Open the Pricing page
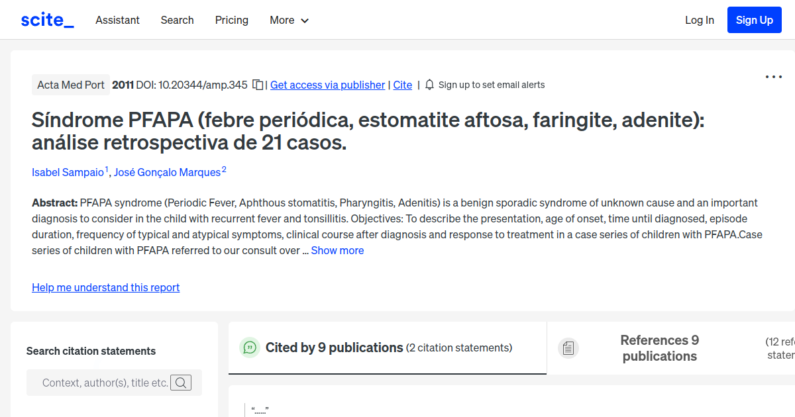Screen dimensions: 795x417 click(x=231, y=21)
